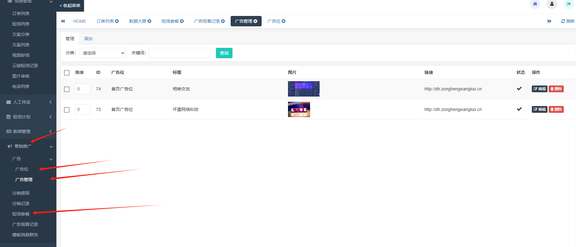The height and width of the screenshot is (247, 576).
Task: Open 短信列表 in the sidebar
Action: [21, 24]
